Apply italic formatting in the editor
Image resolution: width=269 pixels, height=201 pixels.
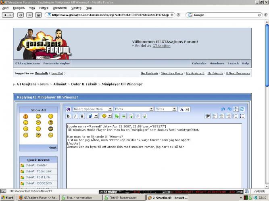[75, 116]
